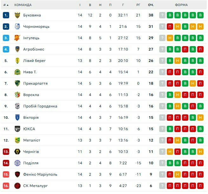Open the Нива Т. team page
208x194 pixels.
coord(30,72)
